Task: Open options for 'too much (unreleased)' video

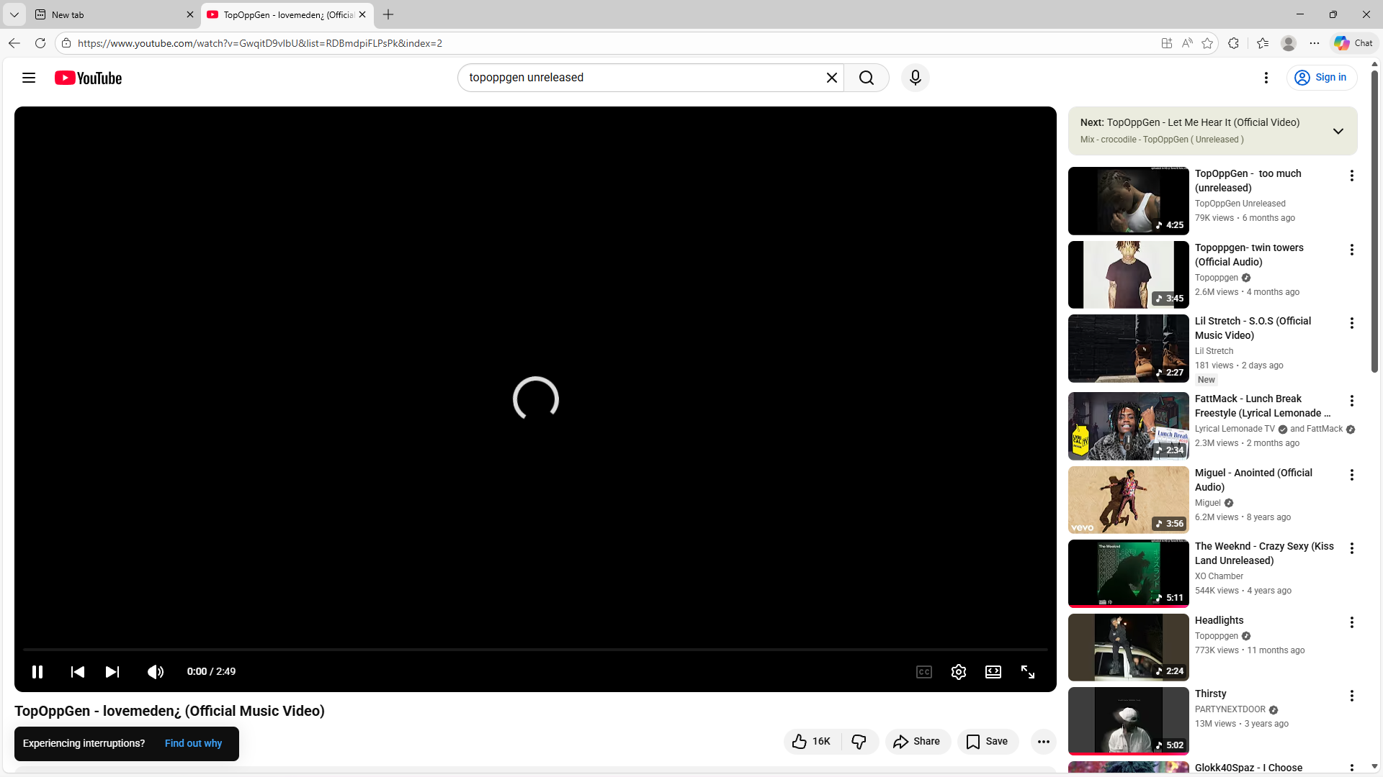Action: [1352, 176]
